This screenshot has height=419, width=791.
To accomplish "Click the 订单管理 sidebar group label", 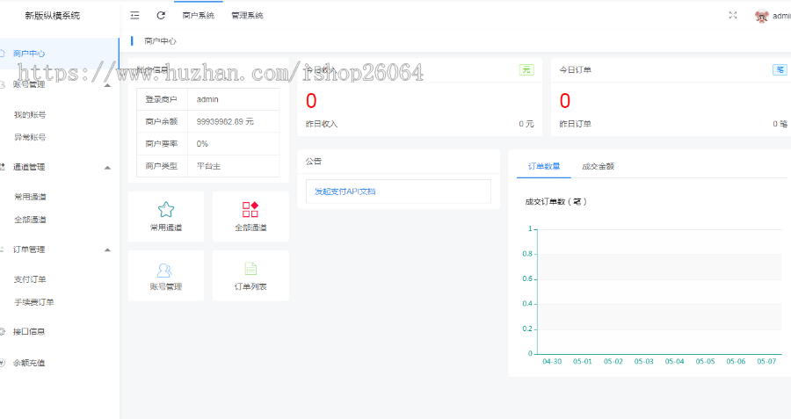I will click(29, 249).
